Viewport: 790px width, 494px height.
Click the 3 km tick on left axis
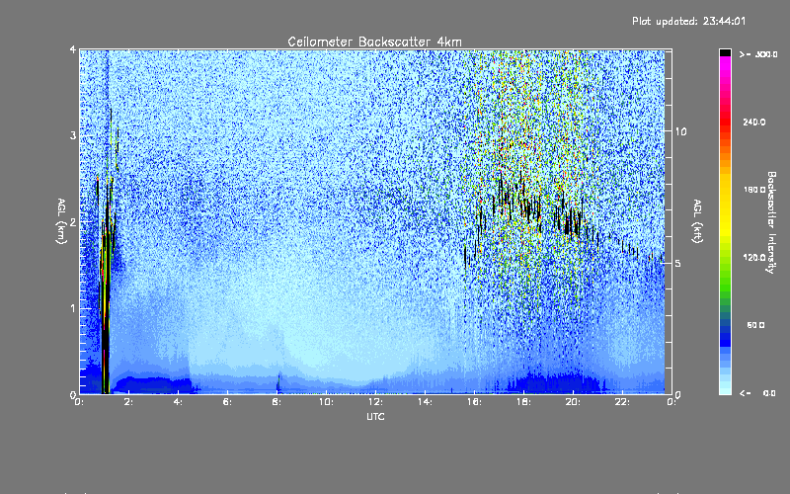[x=73, y=135]
